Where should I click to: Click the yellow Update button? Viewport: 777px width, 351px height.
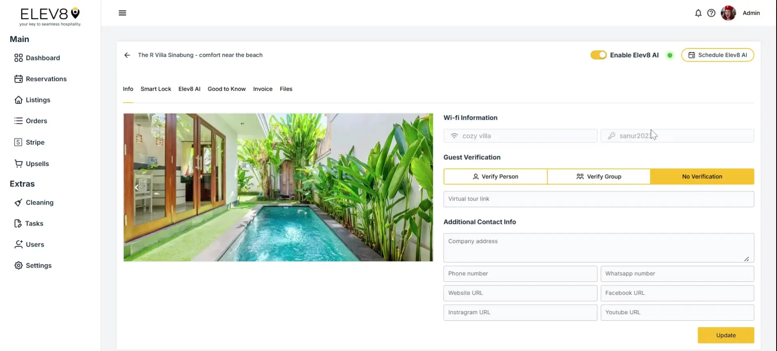[x=726, y=335]
